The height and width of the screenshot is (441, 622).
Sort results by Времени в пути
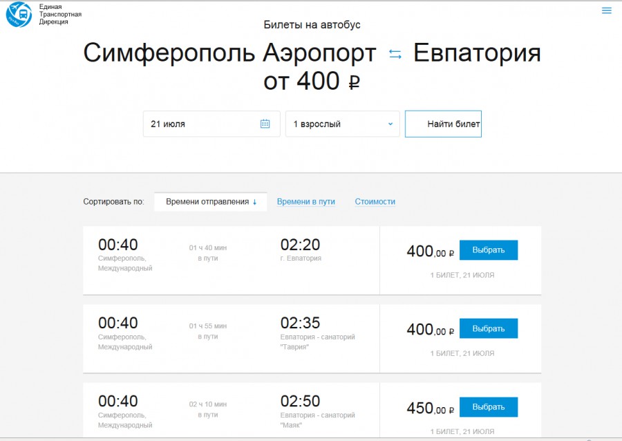[x=306, y=202]
